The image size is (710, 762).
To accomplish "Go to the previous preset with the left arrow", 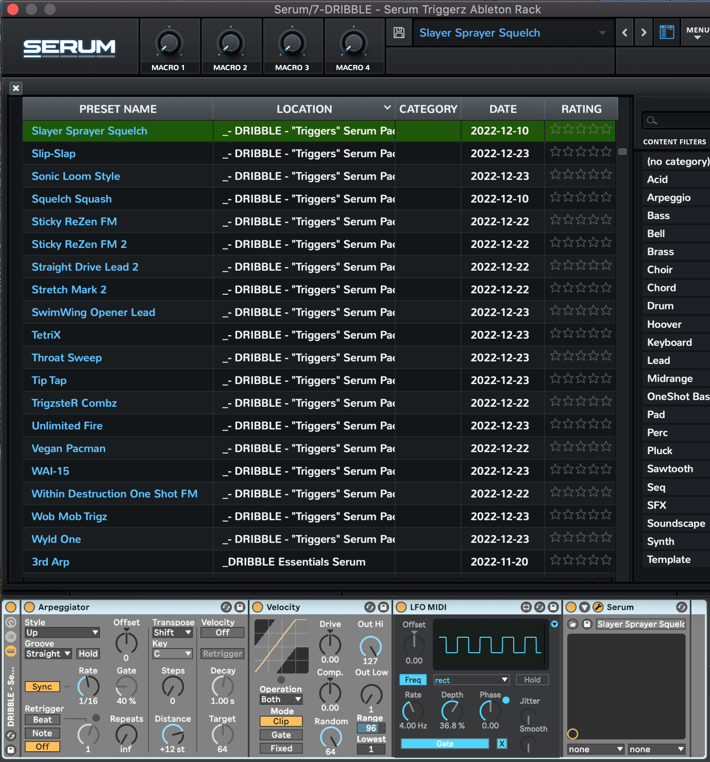I will pyautogui.click(x=625, y=32).
